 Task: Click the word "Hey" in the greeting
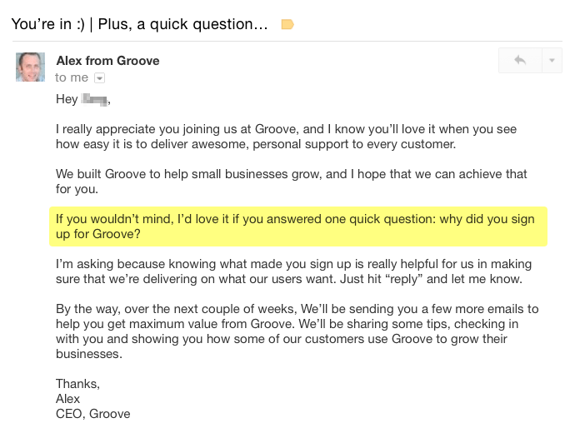67,100
